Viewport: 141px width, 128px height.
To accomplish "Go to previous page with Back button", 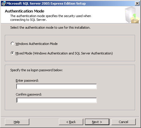I will (71, 122).
